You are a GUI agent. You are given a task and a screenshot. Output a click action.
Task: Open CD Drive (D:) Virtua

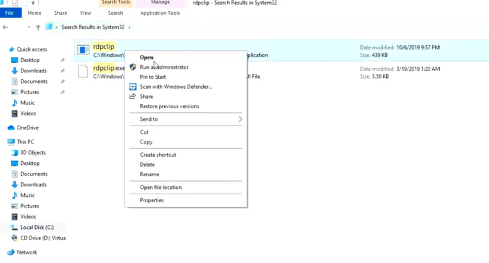point(39,238)
